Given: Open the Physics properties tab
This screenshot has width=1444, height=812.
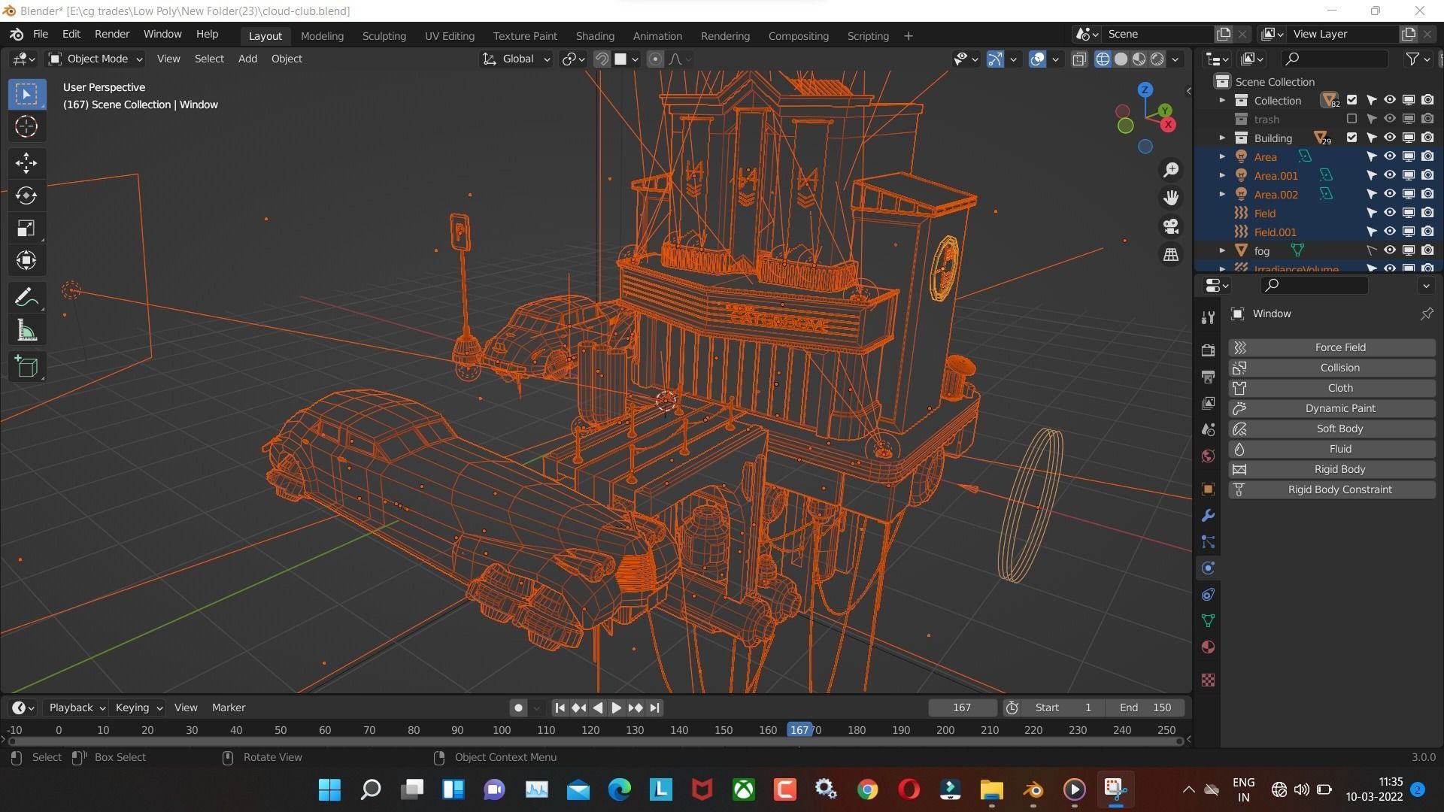Looking at the screenshot, I should [1208, 568].
